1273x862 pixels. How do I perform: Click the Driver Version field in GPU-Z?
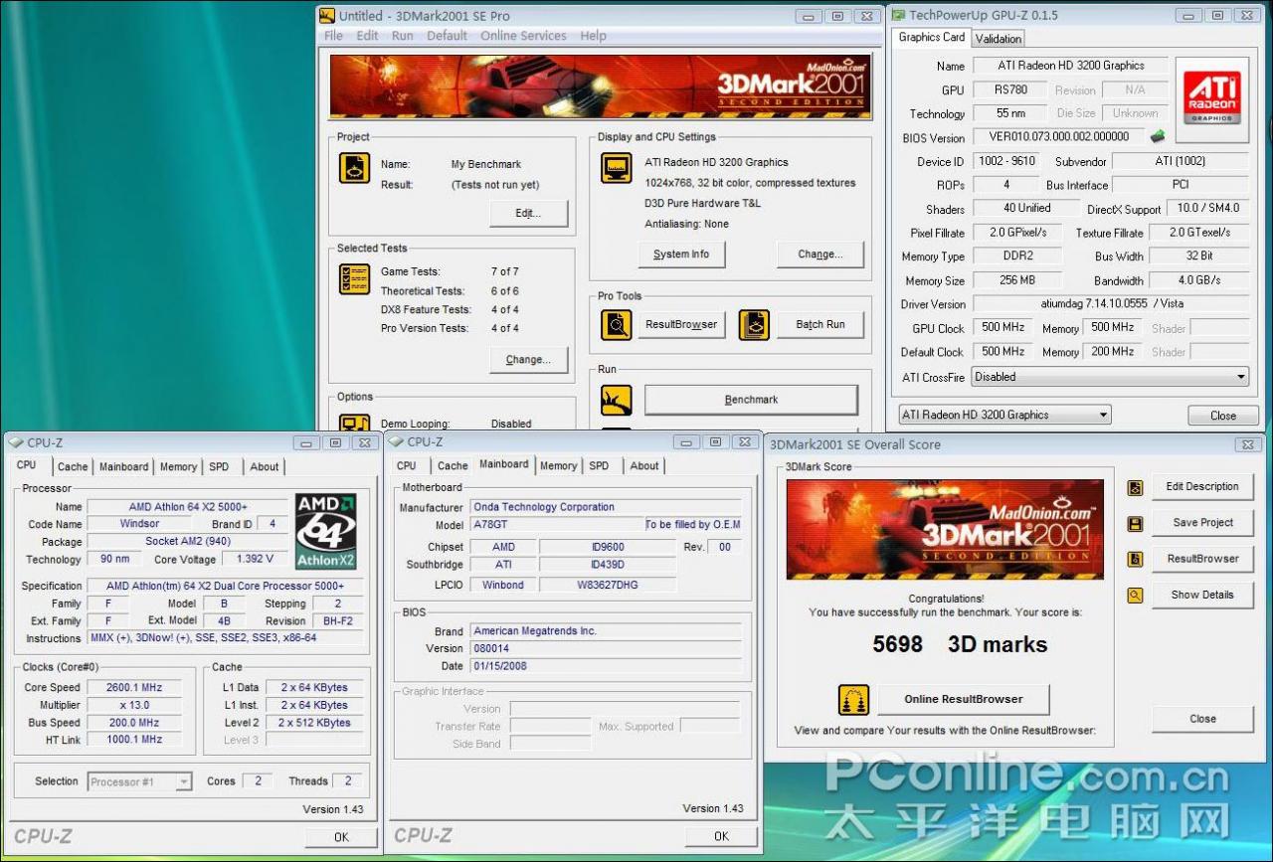1110,304
